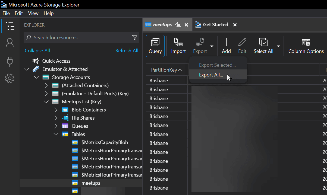Image resolution: width=327 pixels, height=195 pixels.
Task: Open the Explorer view in the sidebar
Action: tap(10, 26)
